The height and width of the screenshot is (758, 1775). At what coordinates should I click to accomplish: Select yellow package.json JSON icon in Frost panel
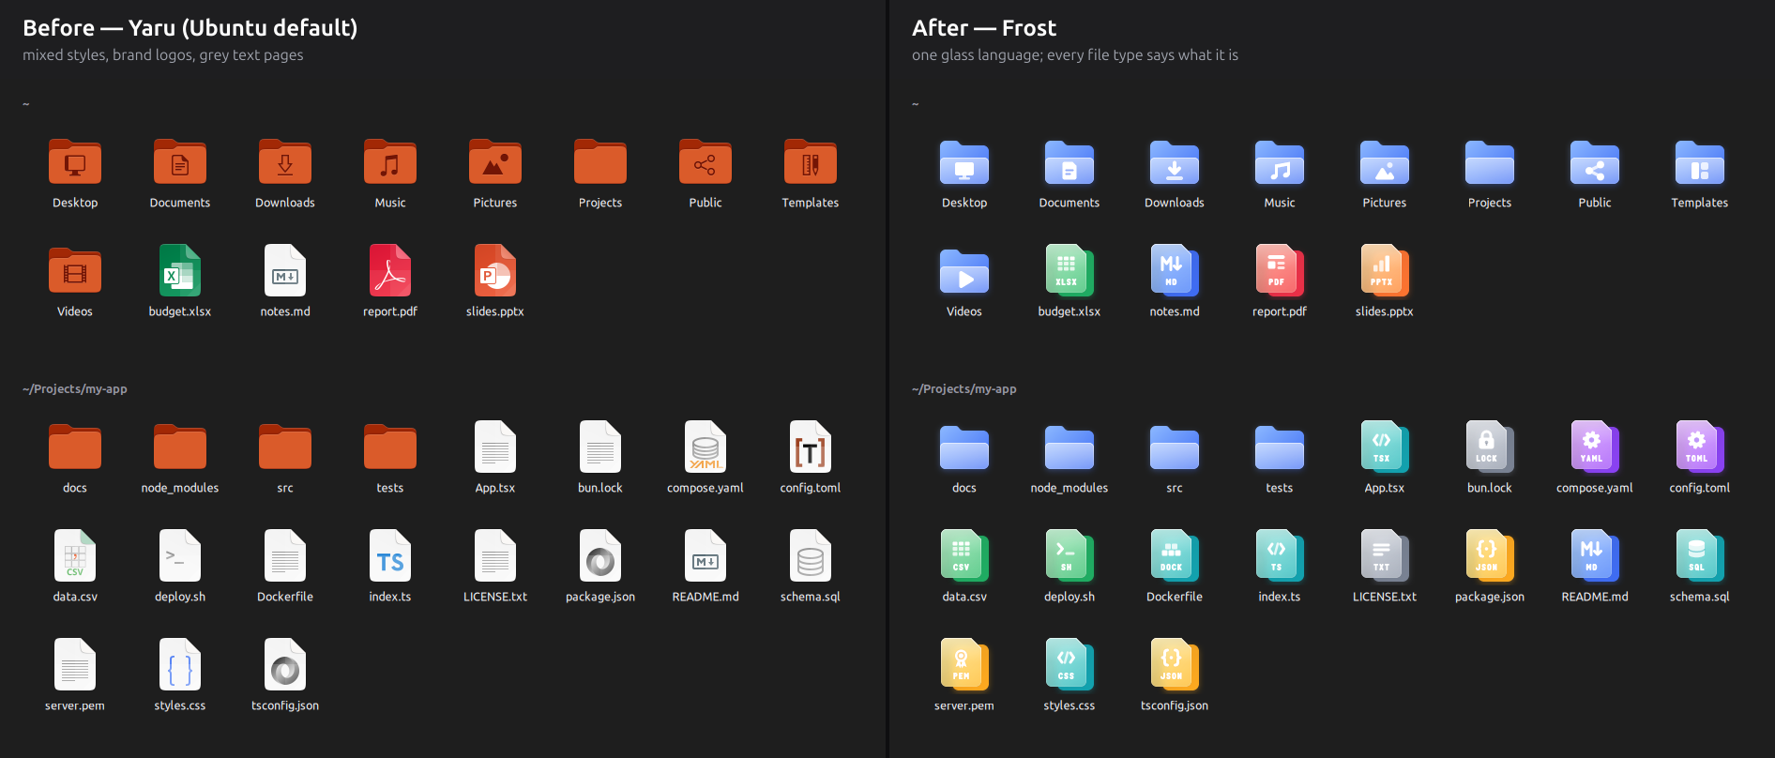tap(1490, 555)
